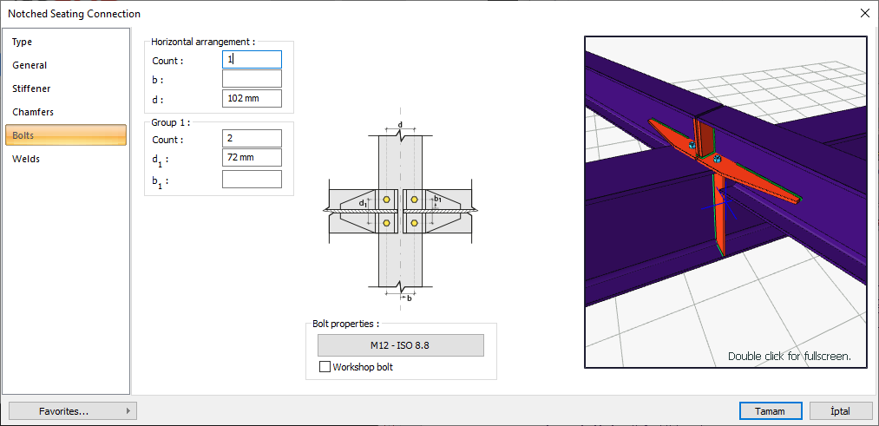Confirm with the Tamam button

(771, 411)
